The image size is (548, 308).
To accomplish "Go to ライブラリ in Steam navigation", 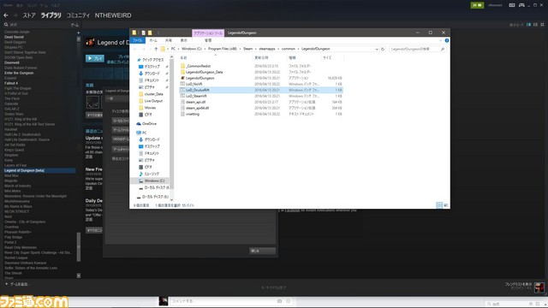I will [x=51, y=15].
